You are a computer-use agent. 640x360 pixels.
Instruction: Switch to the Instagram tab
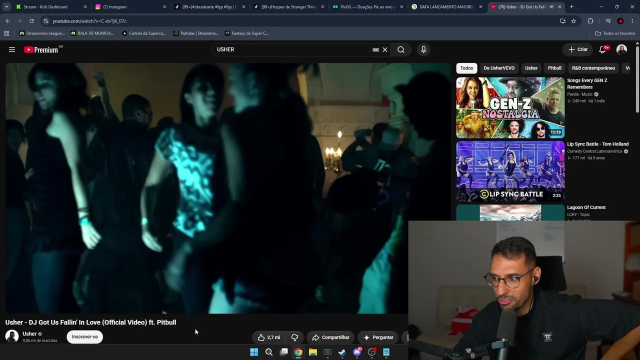coord(130,7)
